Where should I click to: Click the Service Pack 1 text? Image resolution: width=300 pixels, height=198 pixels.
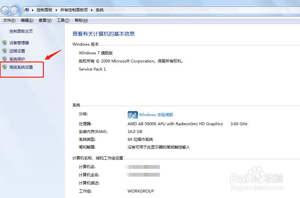pos(92,69)
